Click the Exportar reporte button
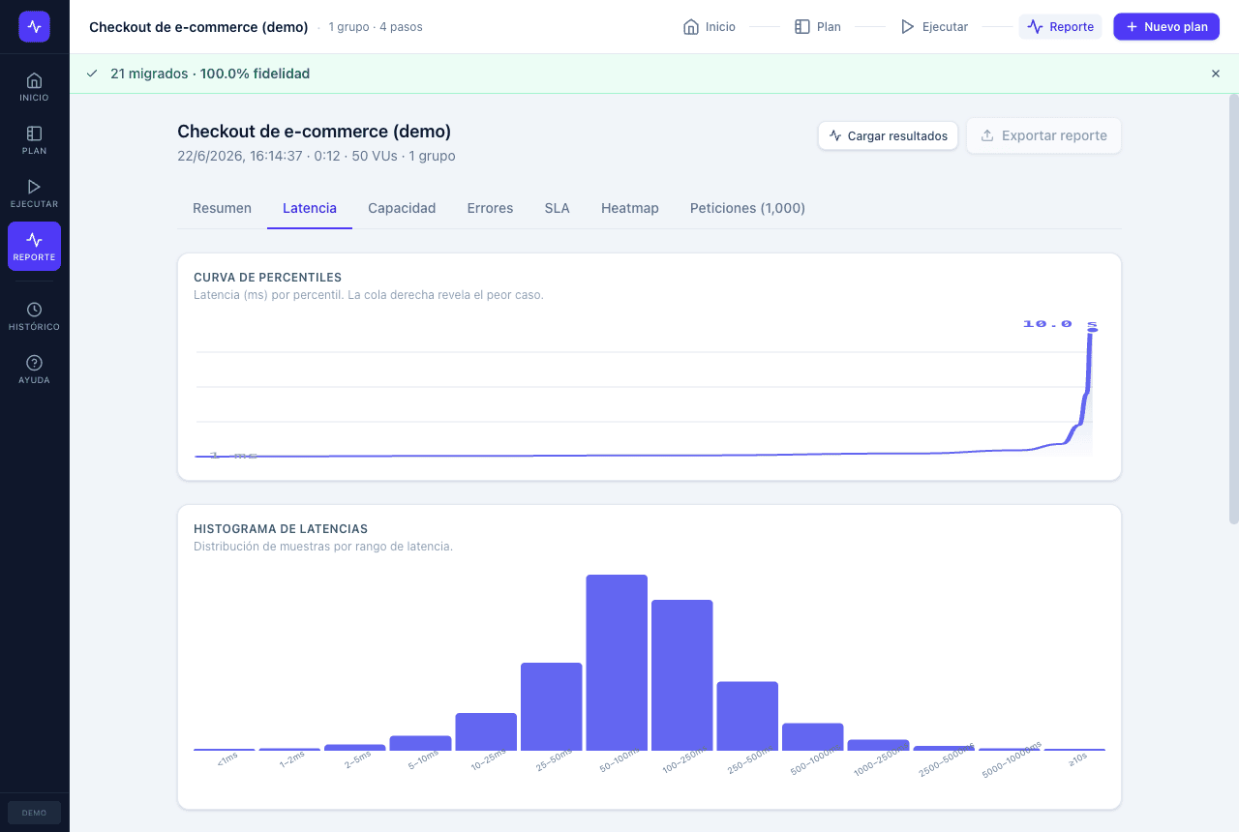Screen dimensions: 1239x832 coord(1043,135)
